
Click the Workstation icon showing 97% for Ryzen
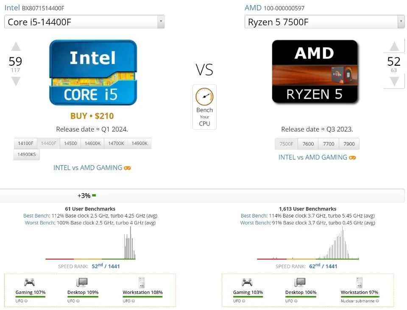pyautogui.click(x=359, y=282)
